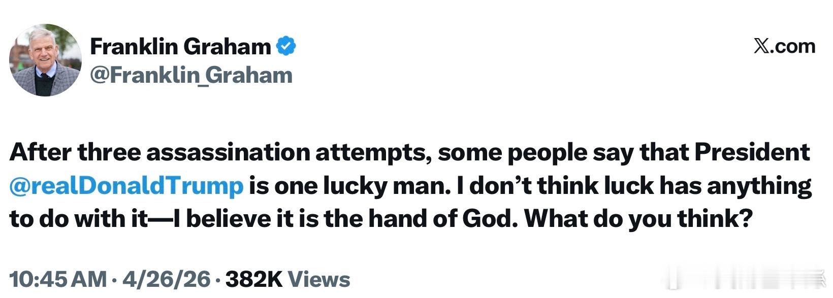Click the "Franklin Graham" display name
This screenshot has height=298, width=833.
click(x=180, y=47)
